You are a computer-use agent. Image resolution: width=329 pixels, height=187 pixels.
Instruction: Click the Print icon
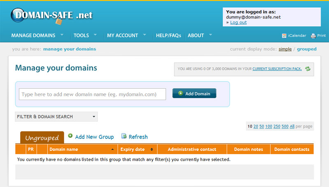click(313, 36)
